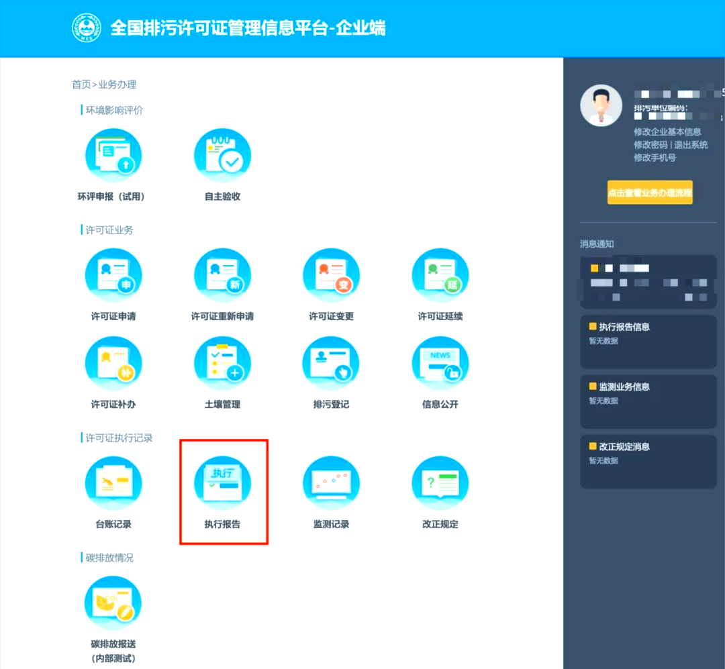Open the 执行报告 icon
Screen dimensions: 725x669
(222, 484)
